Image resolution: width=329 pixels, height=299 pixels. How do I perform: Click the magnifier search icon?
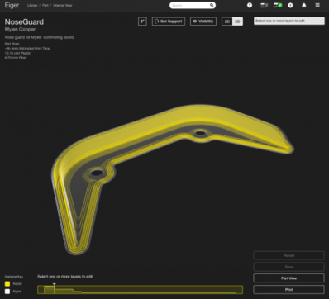coord(212,5)
